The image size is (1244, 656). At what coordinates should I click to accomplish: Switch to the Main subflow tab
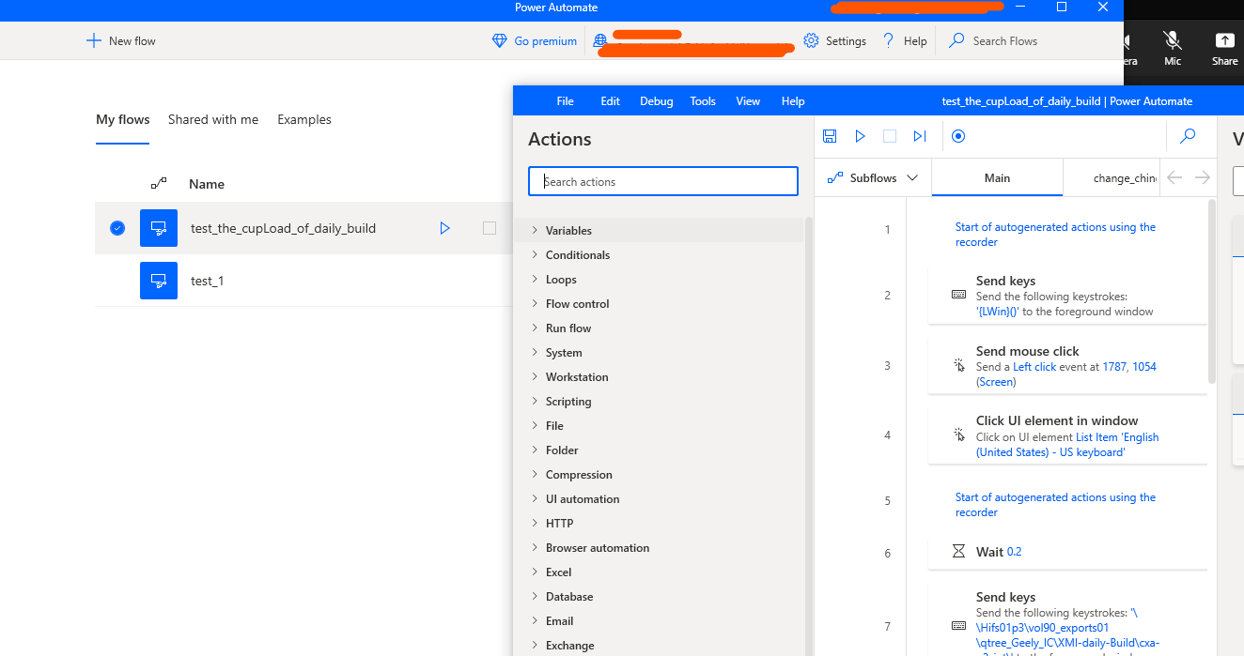(x=997, y=177)
